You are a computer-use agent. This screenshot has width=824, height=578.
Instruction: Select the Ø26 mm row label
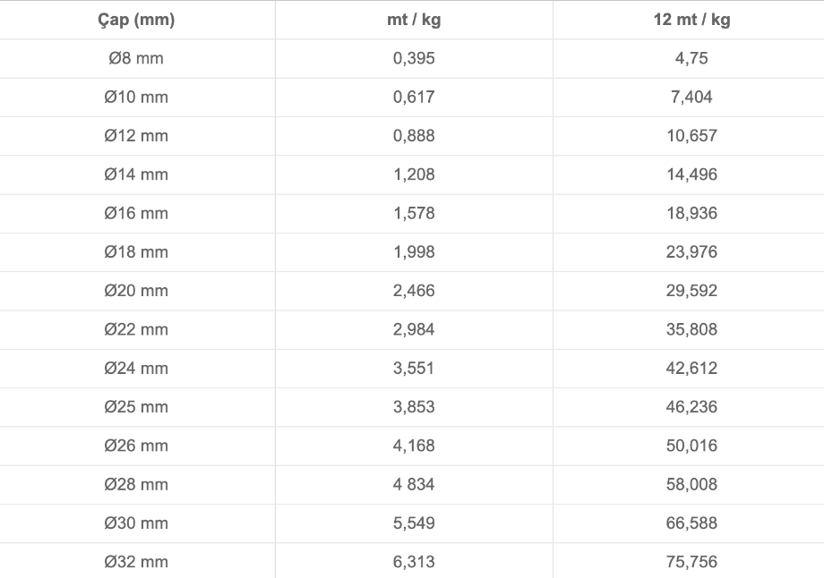[x=136, y=446]
